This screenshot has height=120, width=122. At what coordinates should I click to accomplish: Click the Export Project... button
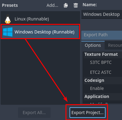pyautogui.click(x=88, y=113)
